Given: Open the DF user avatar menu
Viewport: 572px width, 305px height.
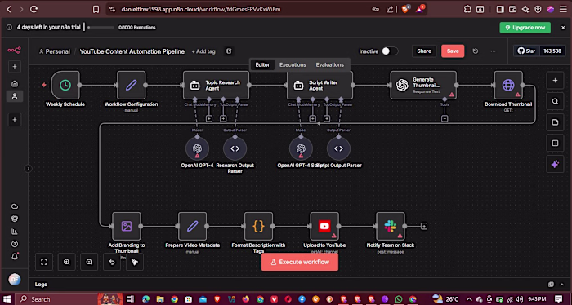Looking at the screenshot, I should tap(15, 280).
